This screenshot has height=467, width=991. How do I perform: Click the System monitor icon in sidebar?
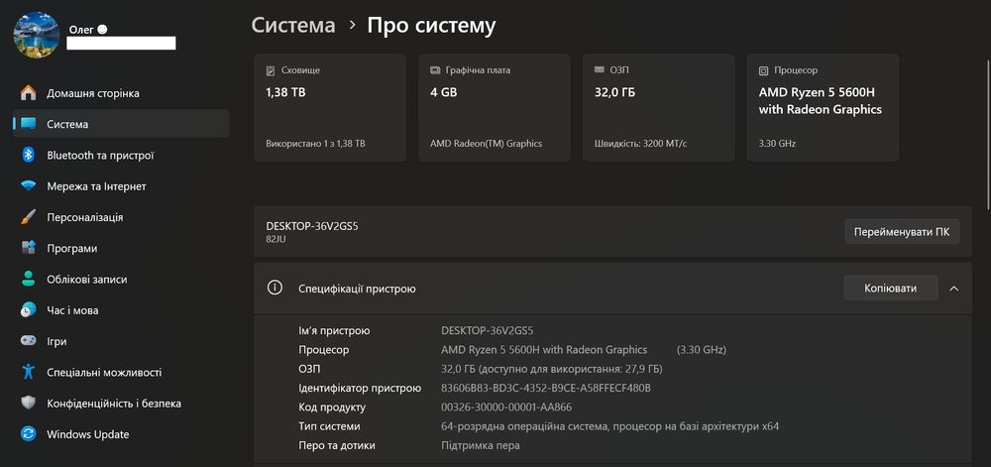(29, 124)
